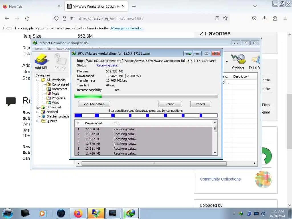Image resolution: width=292 pixels, height=219 pixels.
Task: Click the tracking protection shield icon
Action: coord(56,19)
